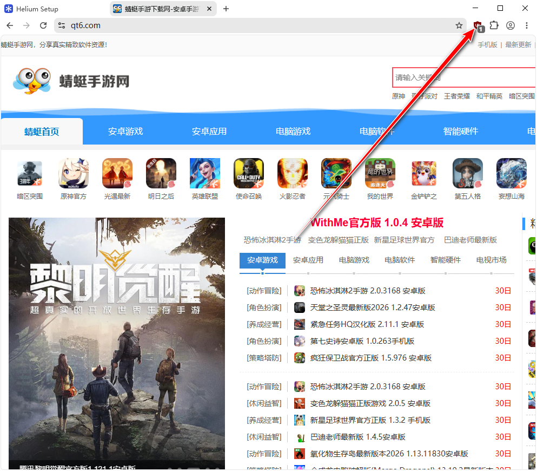Screen dimensions: 537x471
Task: Click the 新星足球世界官方 sub-headline link
Action: 404,240
